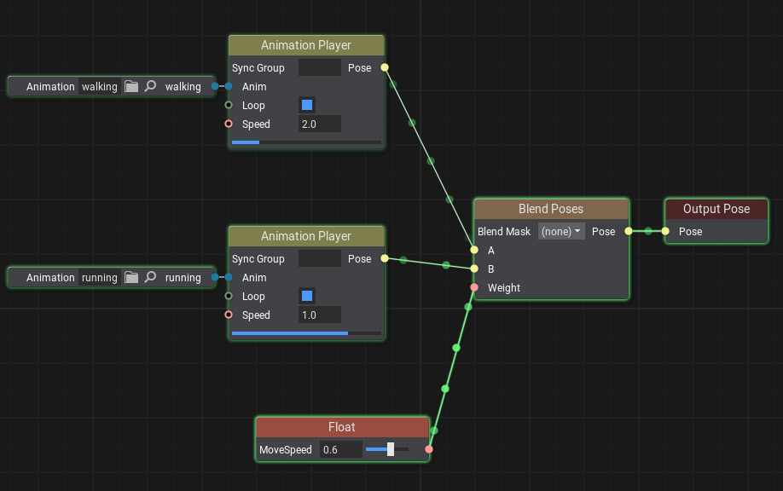This screenshot has width=783, height=491.
Task: Click the Blend Mask label
Action: click(504, 232)
